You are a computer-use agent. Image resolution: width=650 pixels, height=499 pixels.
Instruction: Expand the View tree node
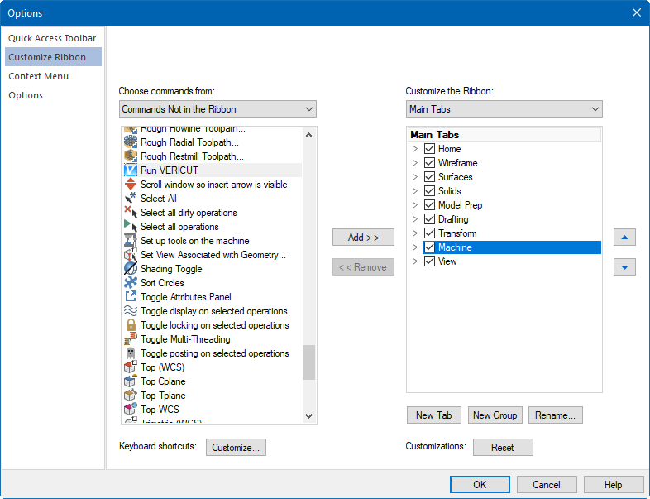pyautogui.click(x=414, y=261)
